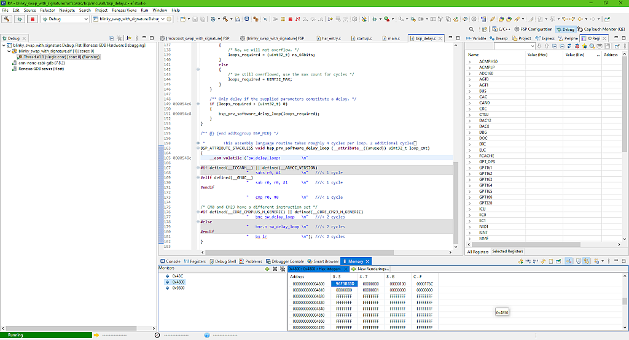The height and width of the screenshot is (340, 629).
Task: Open the Renesas Views menu
Action: [124, 10]
